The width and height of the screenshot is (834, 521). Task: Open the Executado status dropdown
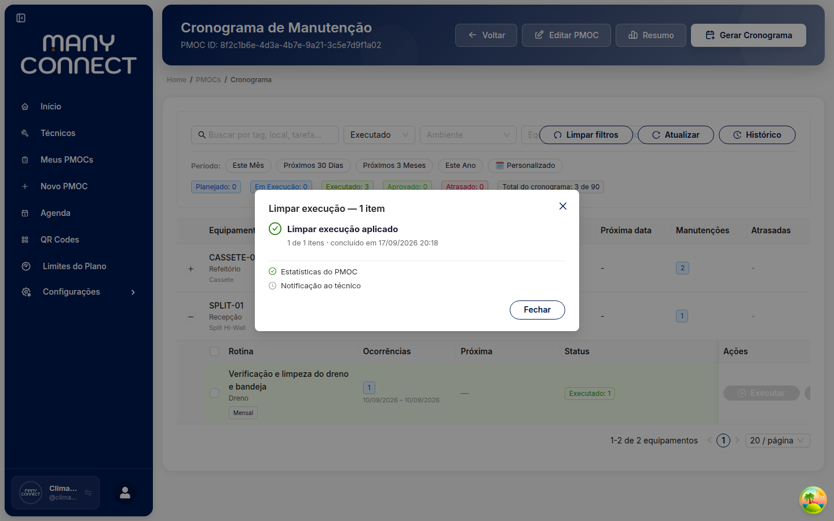point(379,135)
